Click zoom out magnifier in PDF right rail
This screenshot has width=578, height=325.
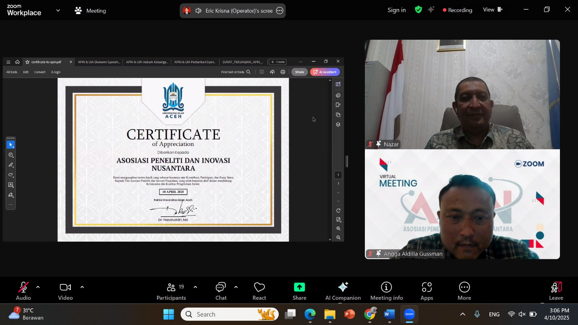(x=338, y=238)
